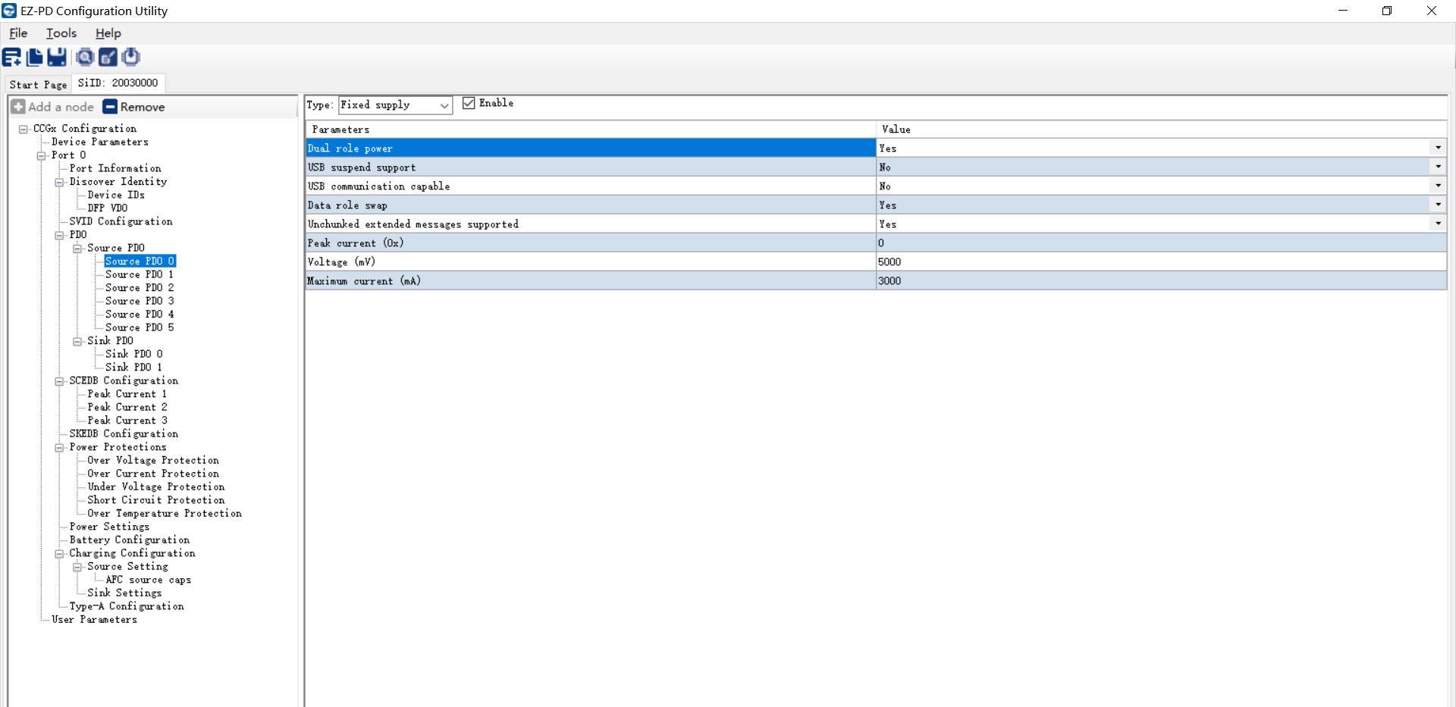Open the Help menu

click(108, 33)
